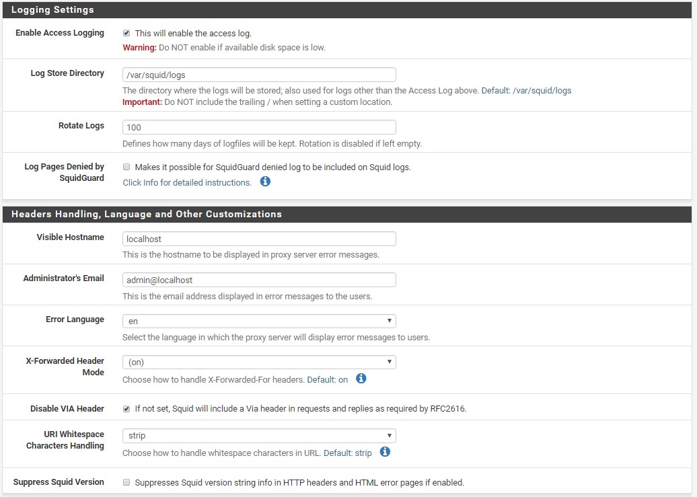Open the Error Language dropdown
This screenshot has height=497, width=697.
pyautogui.click(x=259, y=321)
